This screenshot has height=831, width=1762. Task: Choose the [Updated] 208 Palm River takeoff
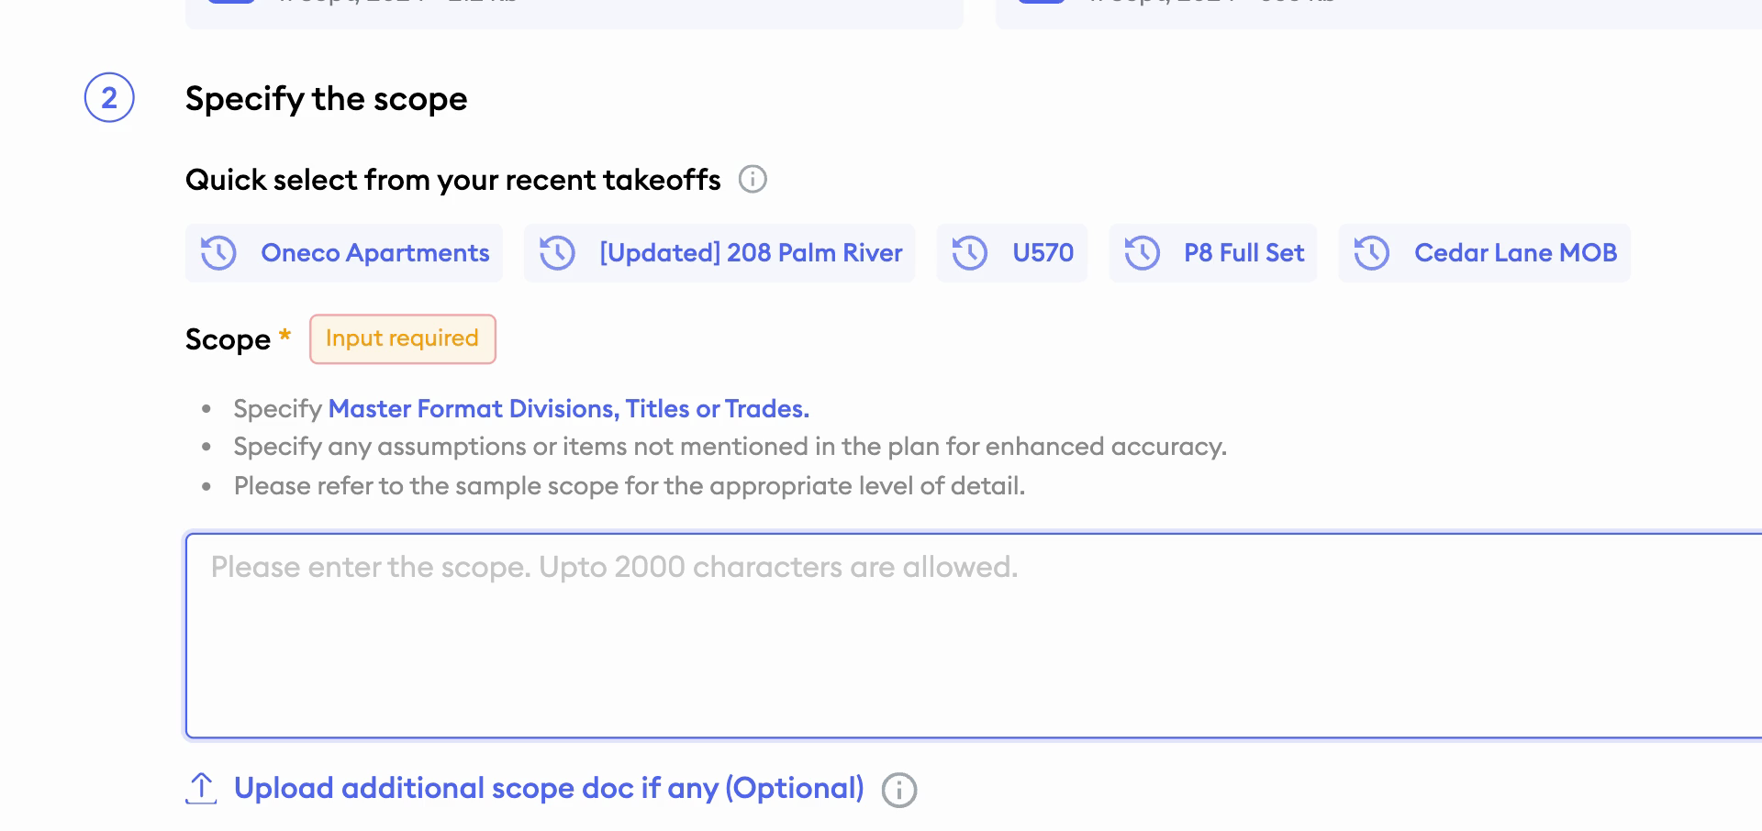pyautogui.click(x=719, y=253)
